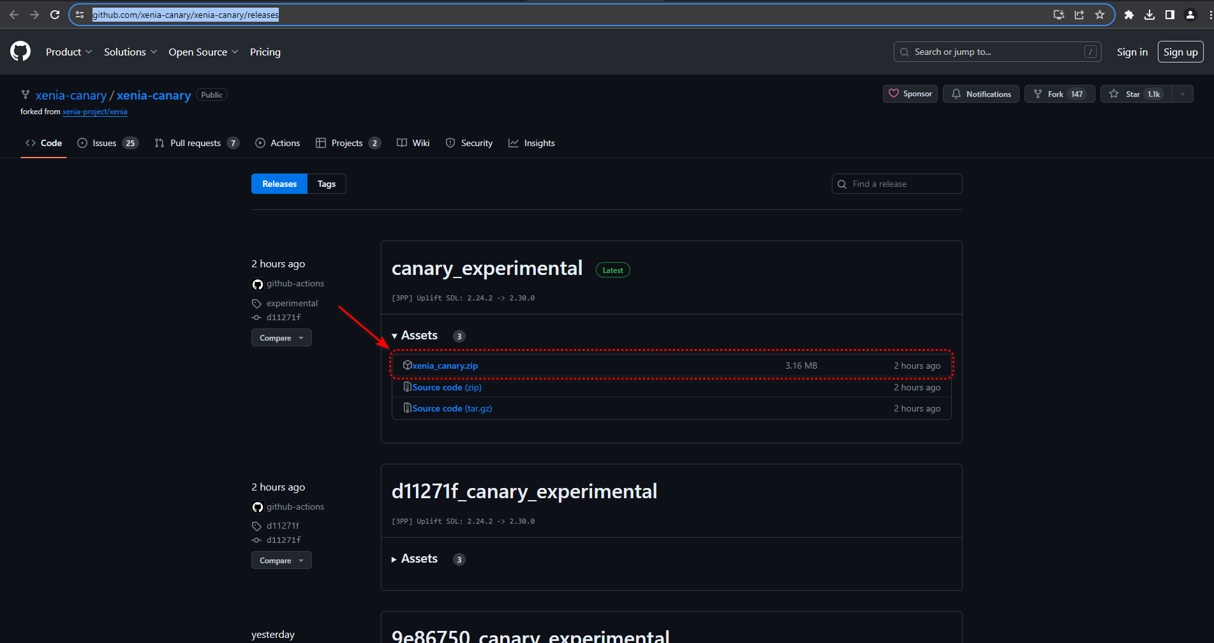Screen dimensions: 1214x643
Task: Toggle browser side panel icon
Action: tap(1170, 15)
